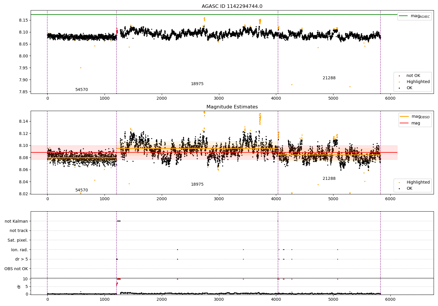
Task: Click the 21288 label in the middle plot
Action: tap(329, 179)
